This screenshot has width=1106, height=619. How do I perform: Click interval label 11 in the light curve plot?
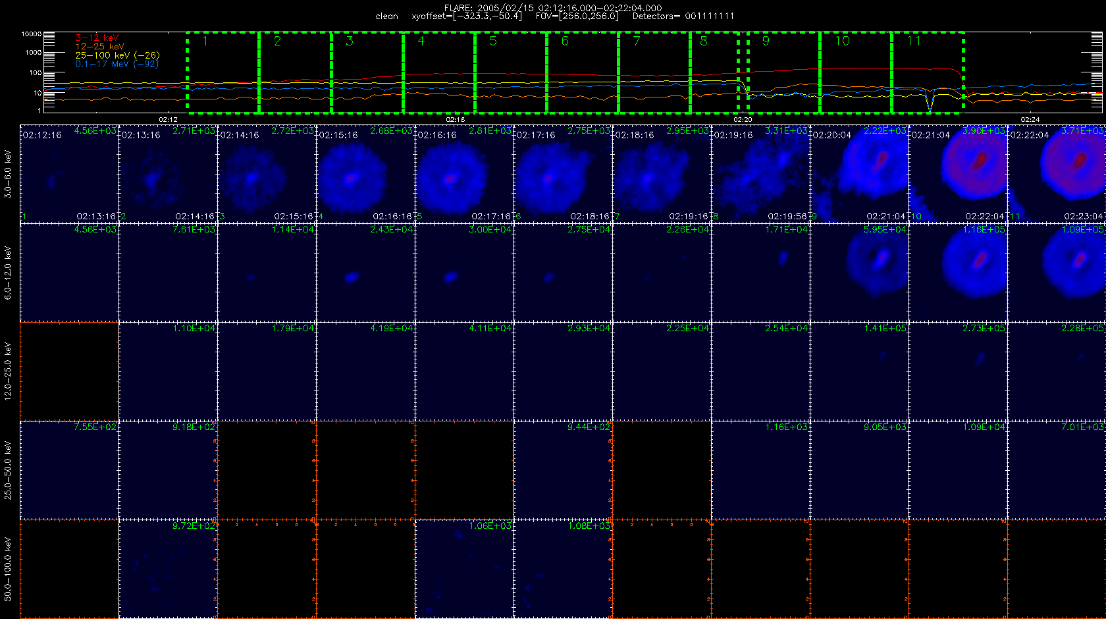point(914,41)
